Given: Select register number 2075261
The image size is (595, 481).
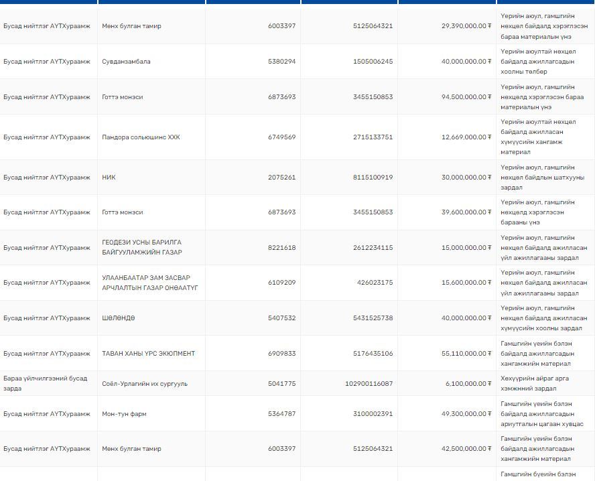Looking at the screenshot, I should (281, 178).
